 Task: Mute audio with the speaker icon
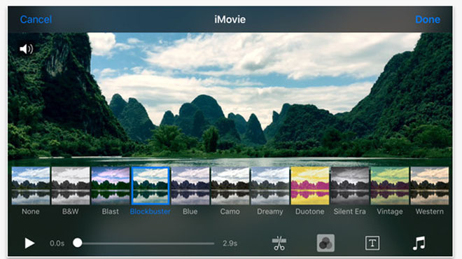point(26,49)
